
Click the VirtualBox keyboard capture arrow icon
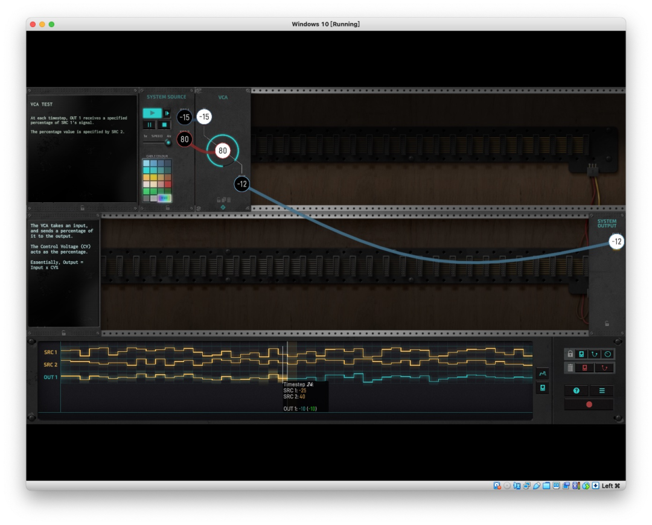[595, 486]
